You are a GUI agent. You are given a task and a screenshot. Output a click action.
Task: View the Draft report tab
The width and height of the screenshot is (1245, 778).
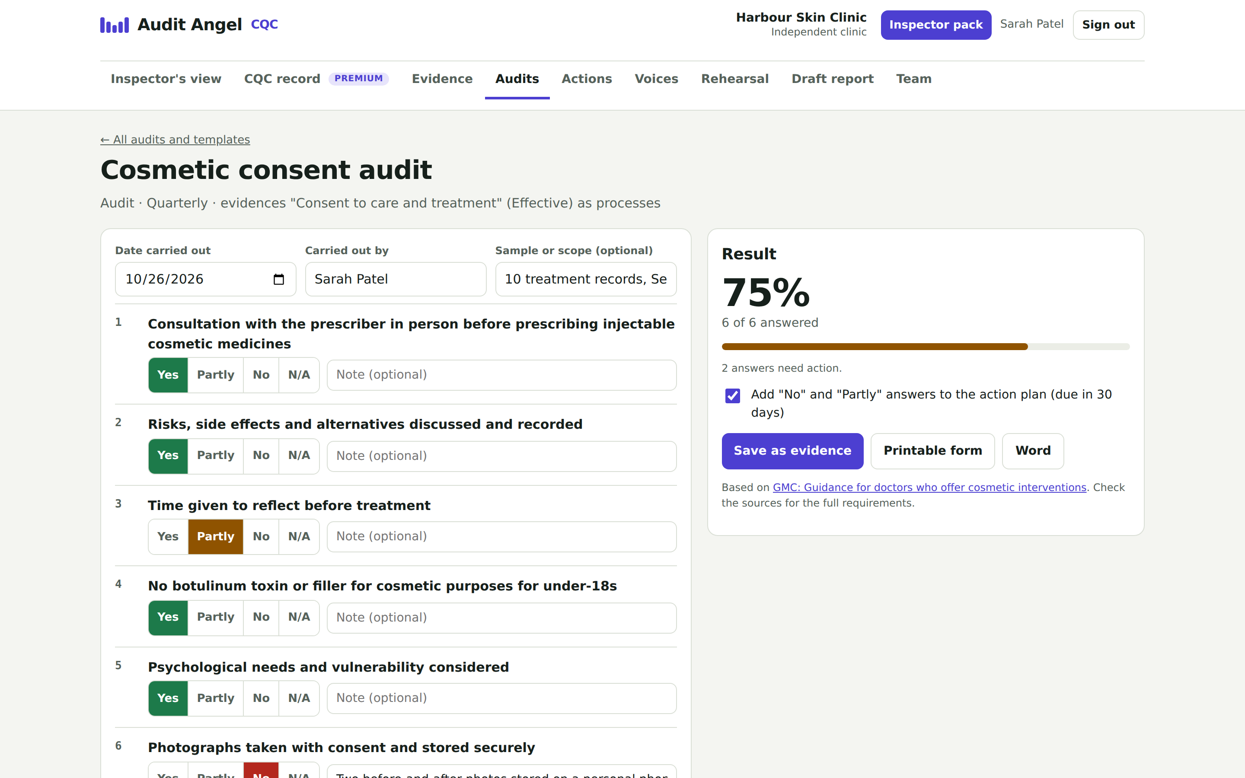pyautogui.click(x=833, y=79)
